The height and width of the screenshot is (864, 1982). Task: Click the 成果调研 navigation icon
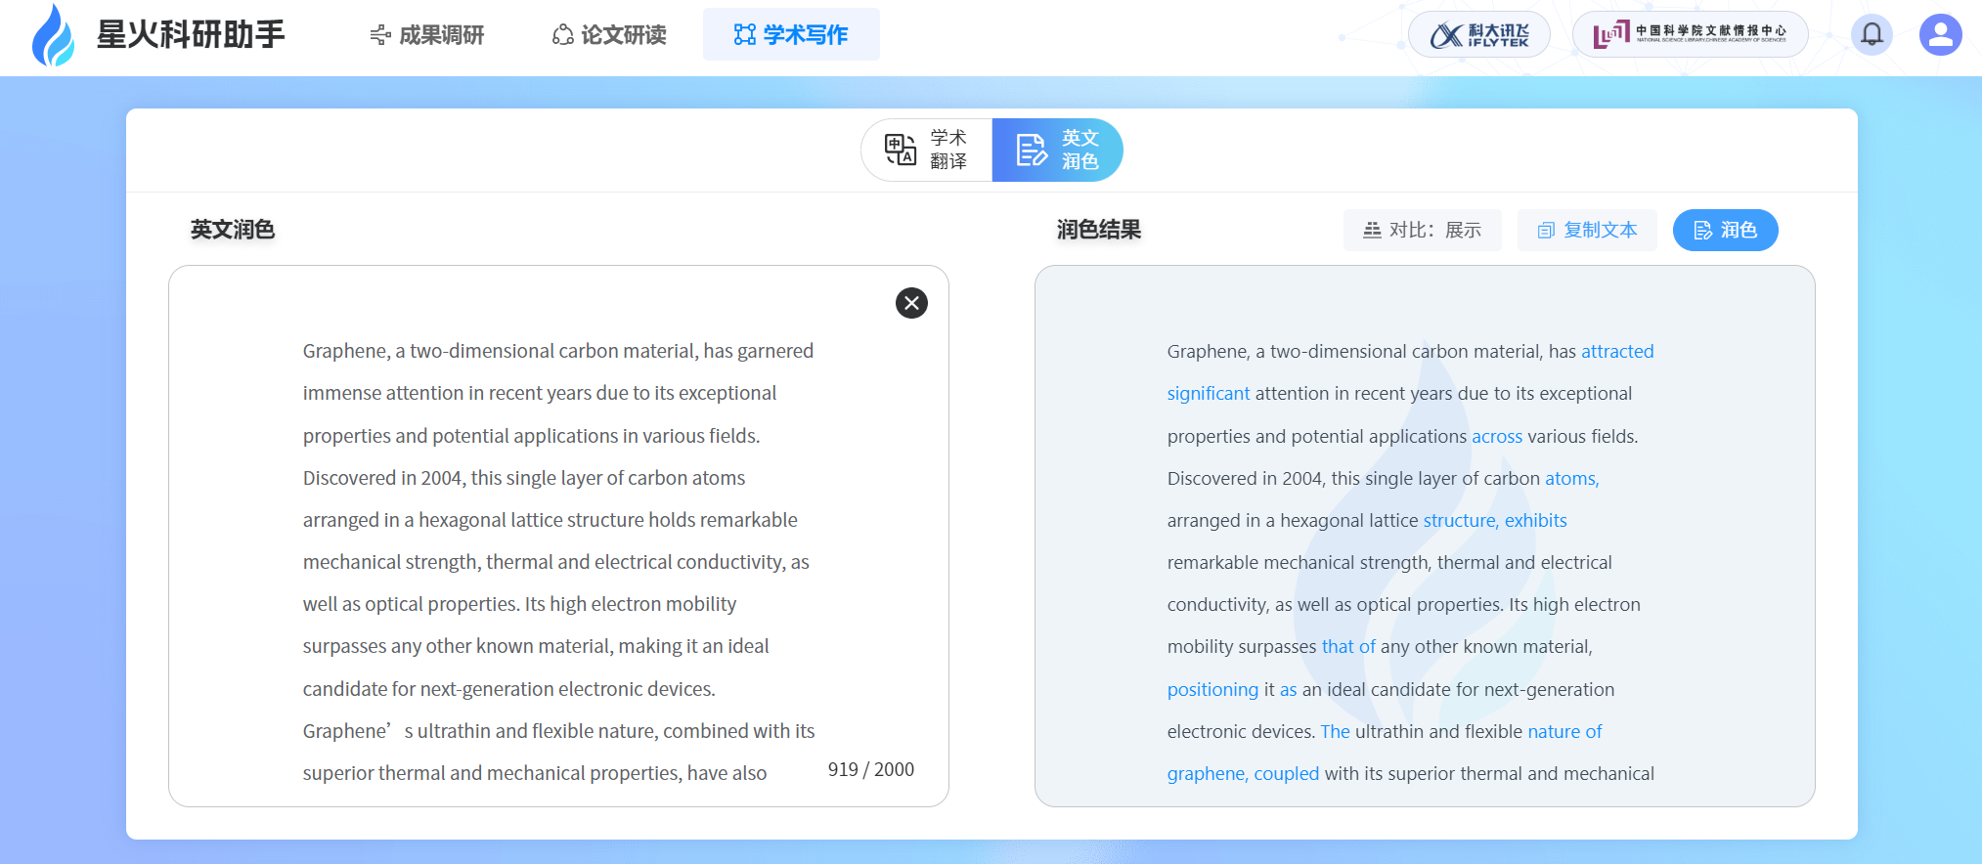[x=380, y=35]
